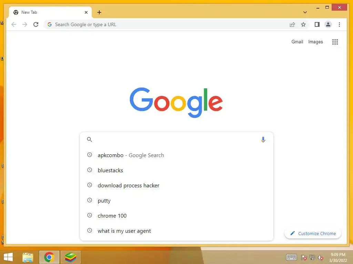Click Customize Chrome button

point(313,233)
